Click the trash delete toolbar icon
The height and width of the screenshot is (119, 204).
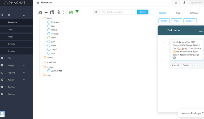coord(58,12)
